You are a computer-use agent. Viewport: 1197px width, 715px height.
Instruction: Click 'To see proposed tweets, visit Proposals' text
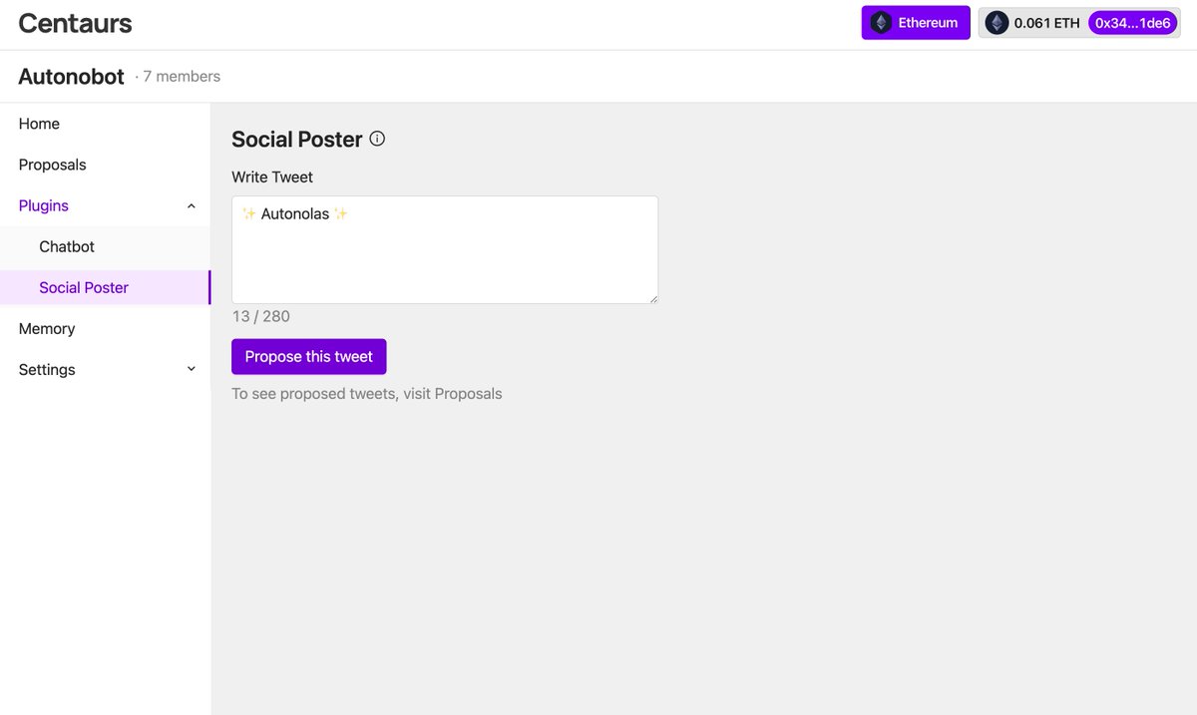pyautogui.click(x=367, y=394)
